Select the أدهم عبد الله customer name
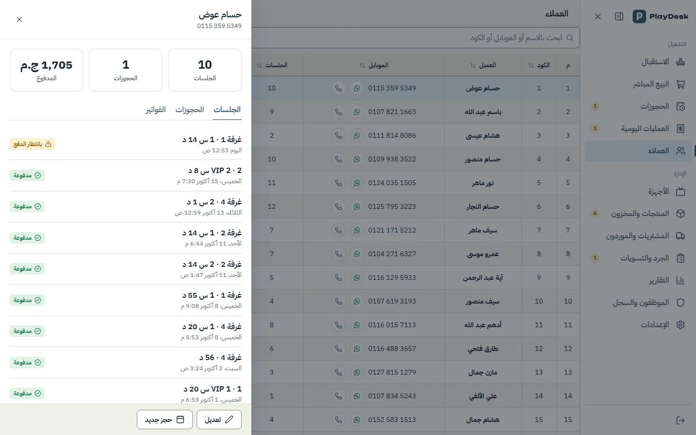This screenshot has width=696, height=435. pyautogui.click(x=483, y=325)
